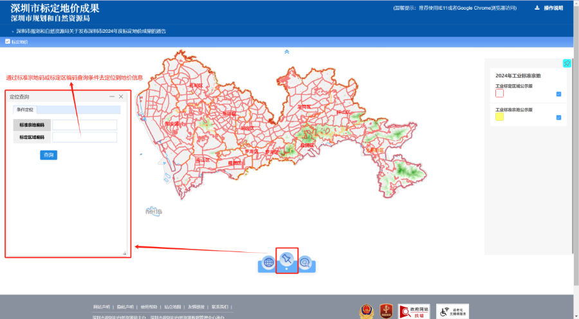Click the 政府网站找错 footer icon
Image resolution: width=579 pixels, height=319 pixels.
coord(414,311)
